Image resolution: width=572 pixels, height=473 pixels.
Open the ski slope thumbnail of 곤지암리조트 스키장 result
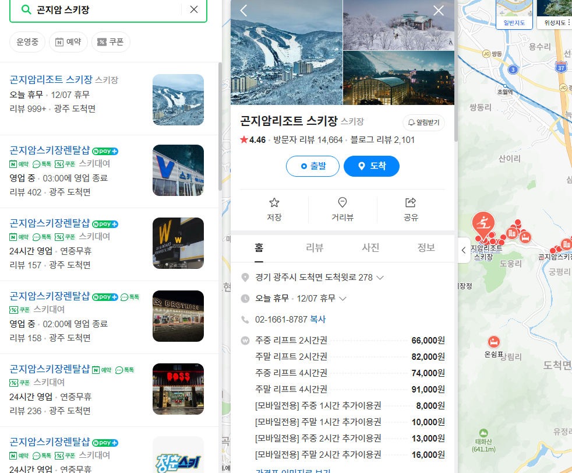(178, 100)
